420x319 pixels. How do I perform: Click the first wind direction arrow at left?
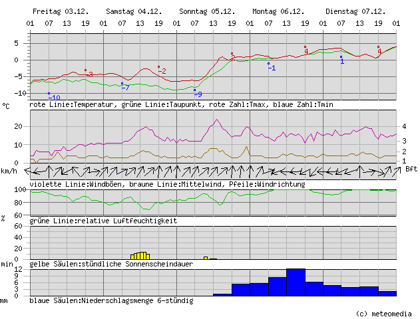(35, 171)
